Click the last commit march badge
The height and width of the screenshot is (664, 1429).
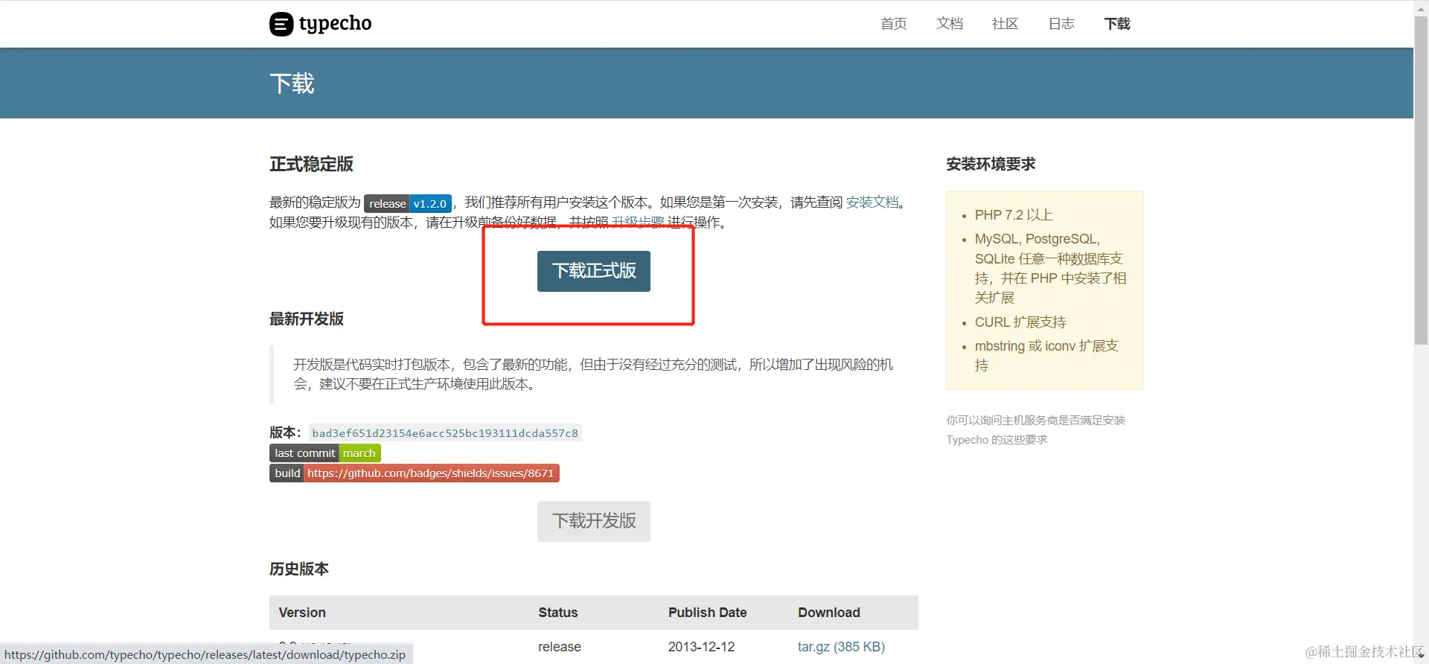click(x=325, y=453)
